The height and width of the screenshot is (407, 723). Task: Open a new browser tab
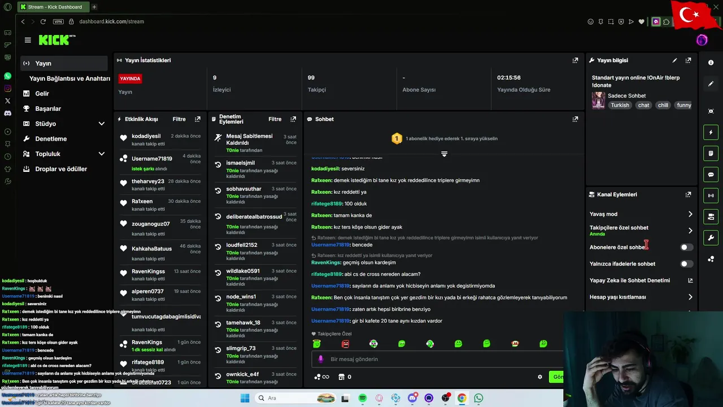(x=94, y=7)
